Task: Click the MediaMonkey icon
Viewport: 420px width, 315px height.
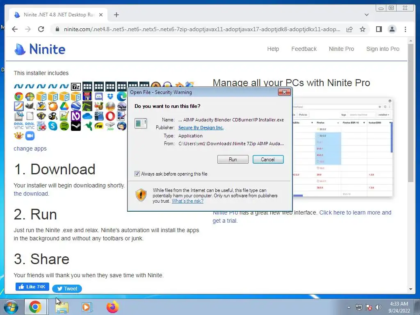Action: coord(41,116)
